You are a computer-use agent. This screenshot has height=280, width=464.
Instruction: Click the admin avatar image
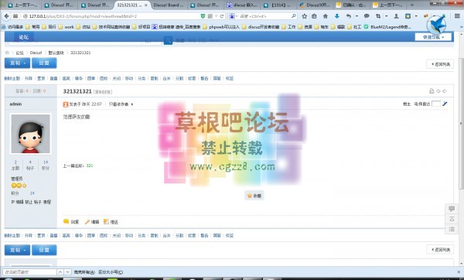pos(30,134)
